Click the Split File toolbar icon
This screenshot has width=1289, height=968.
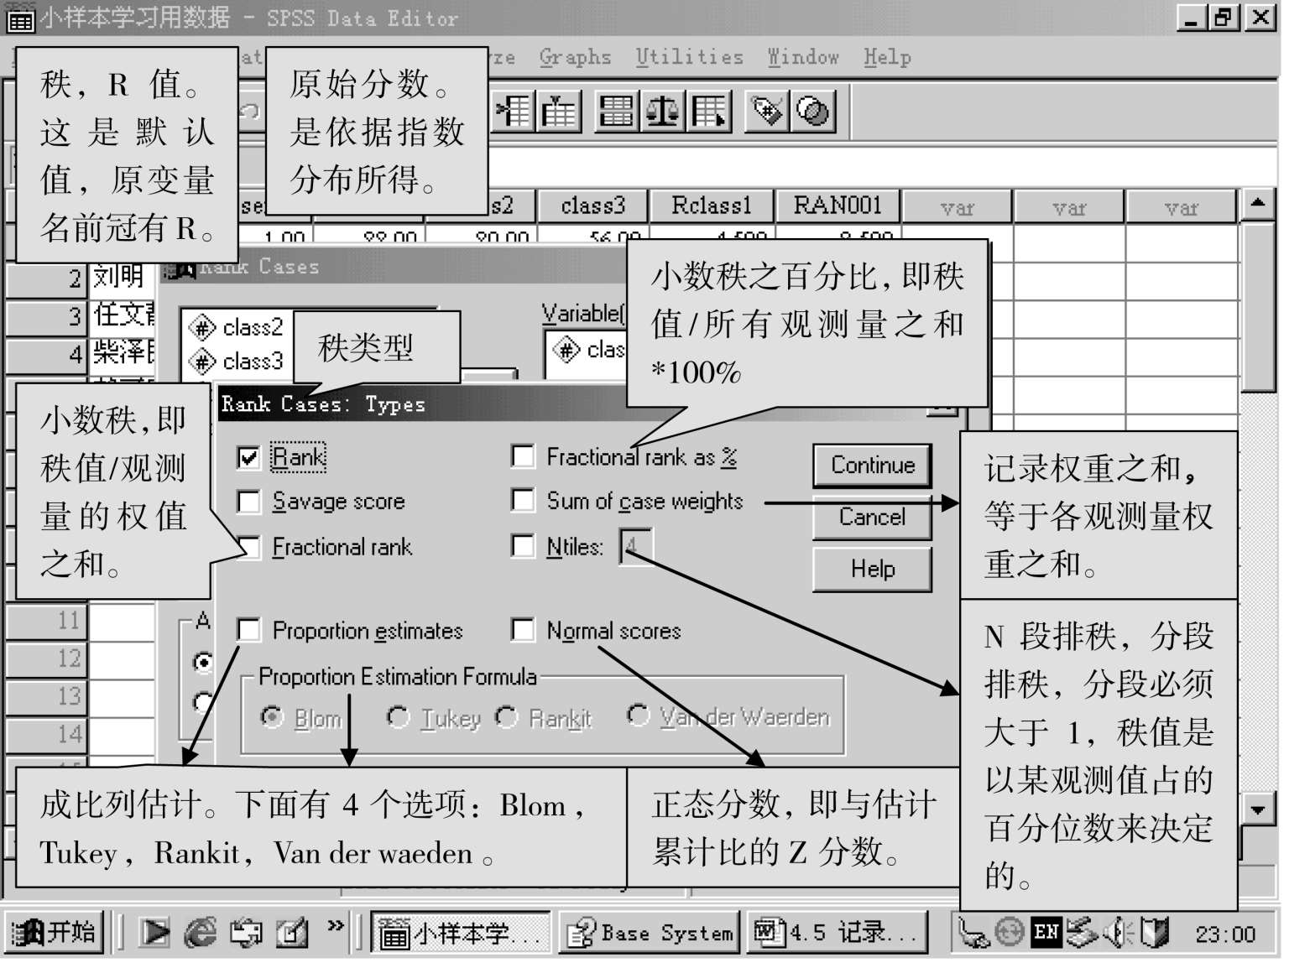click(x=617, y=112)
